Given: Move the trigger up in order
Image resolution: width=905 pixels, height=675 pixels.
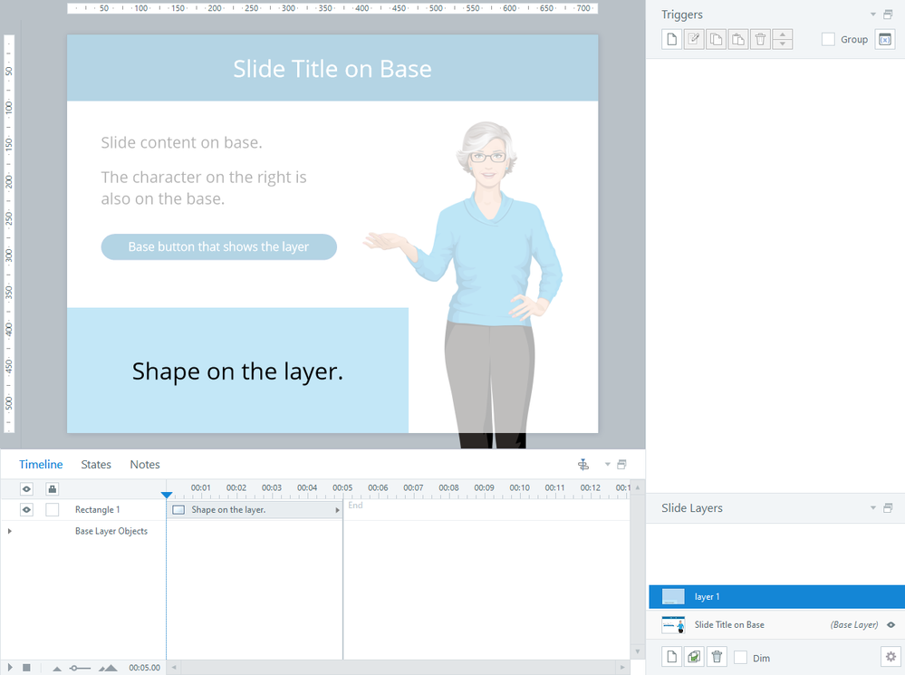Looking at the screenshot, I should click(782, 34).
